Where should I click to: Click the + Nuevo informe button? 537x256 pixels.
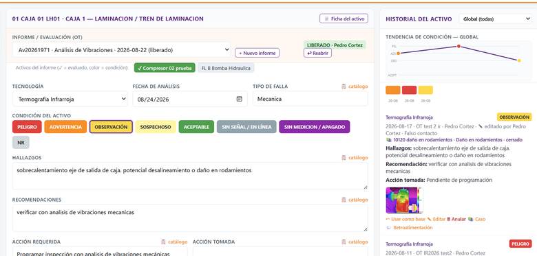pyautogui.click(x=257, y=53)
